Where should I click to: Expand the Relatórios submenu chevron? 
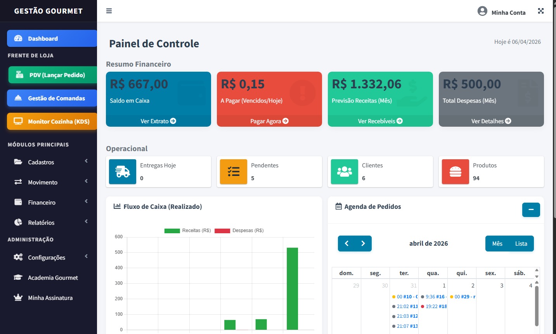[x=86, y=221]
